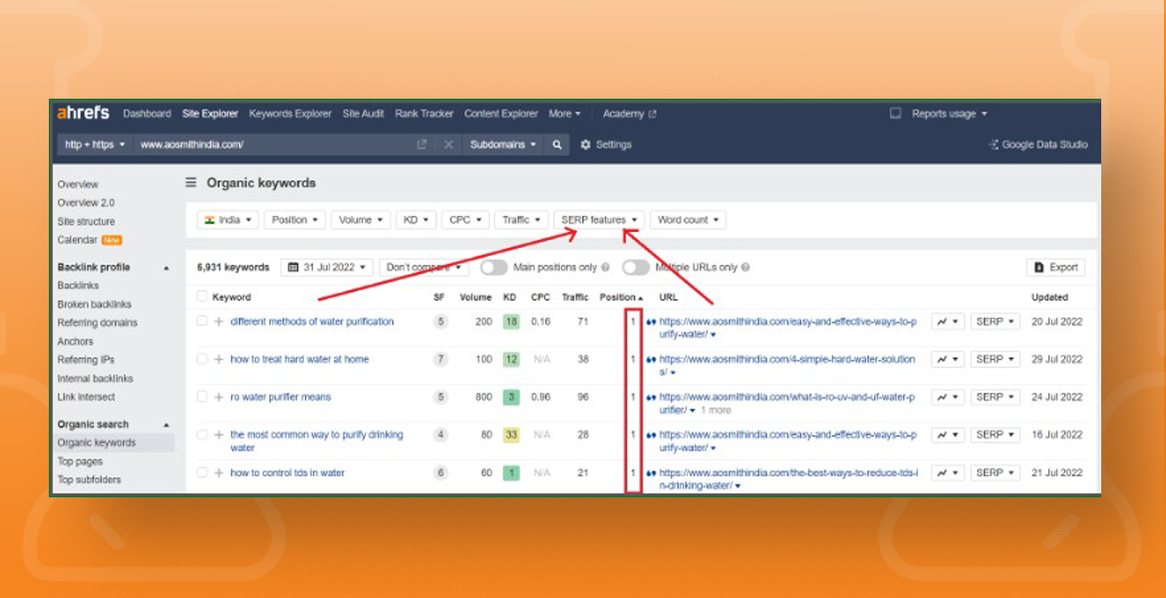Open Content Explorer

pyautogui.click(x=500, y=114)
